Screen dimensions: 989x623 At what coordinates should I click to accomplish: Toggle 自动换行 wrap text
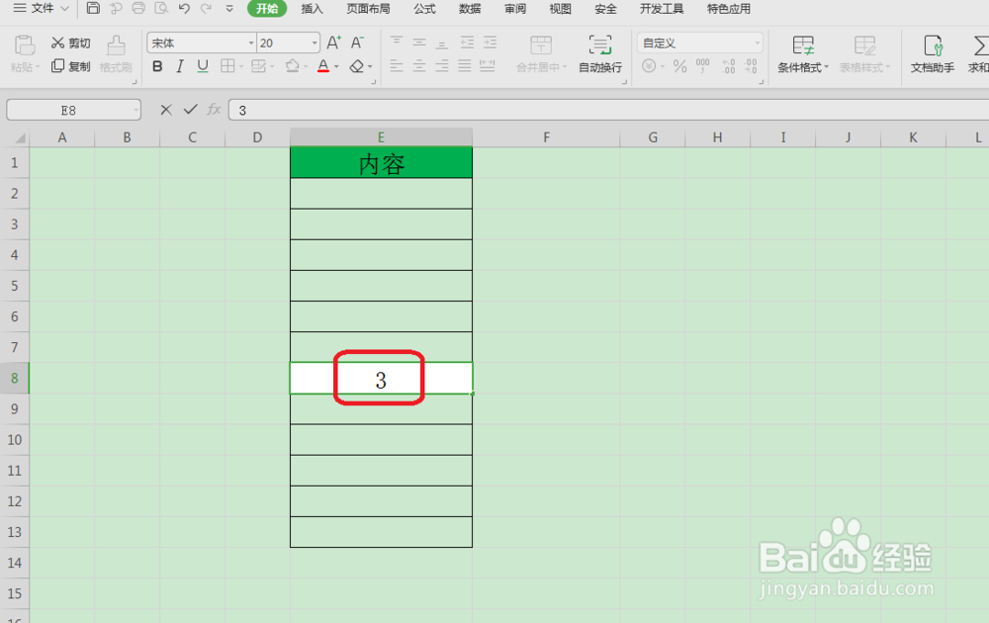point(600,54)
